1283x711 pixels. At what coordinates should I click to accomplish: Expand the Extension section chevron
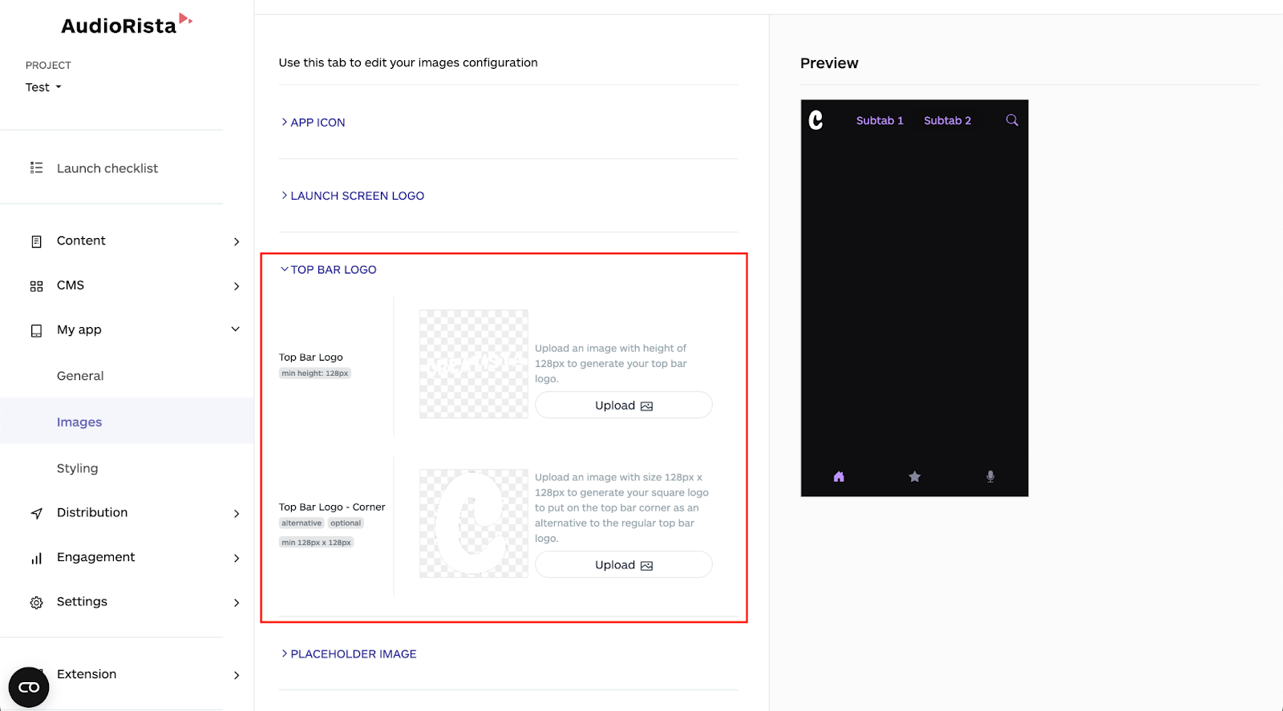237,675
